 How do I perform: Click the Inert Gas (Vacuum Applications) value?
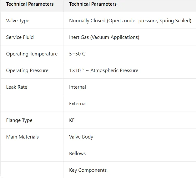click(104, 37)
